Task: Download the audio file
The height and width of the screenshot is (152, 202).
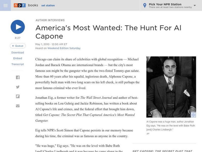Action: coord(18,52)
